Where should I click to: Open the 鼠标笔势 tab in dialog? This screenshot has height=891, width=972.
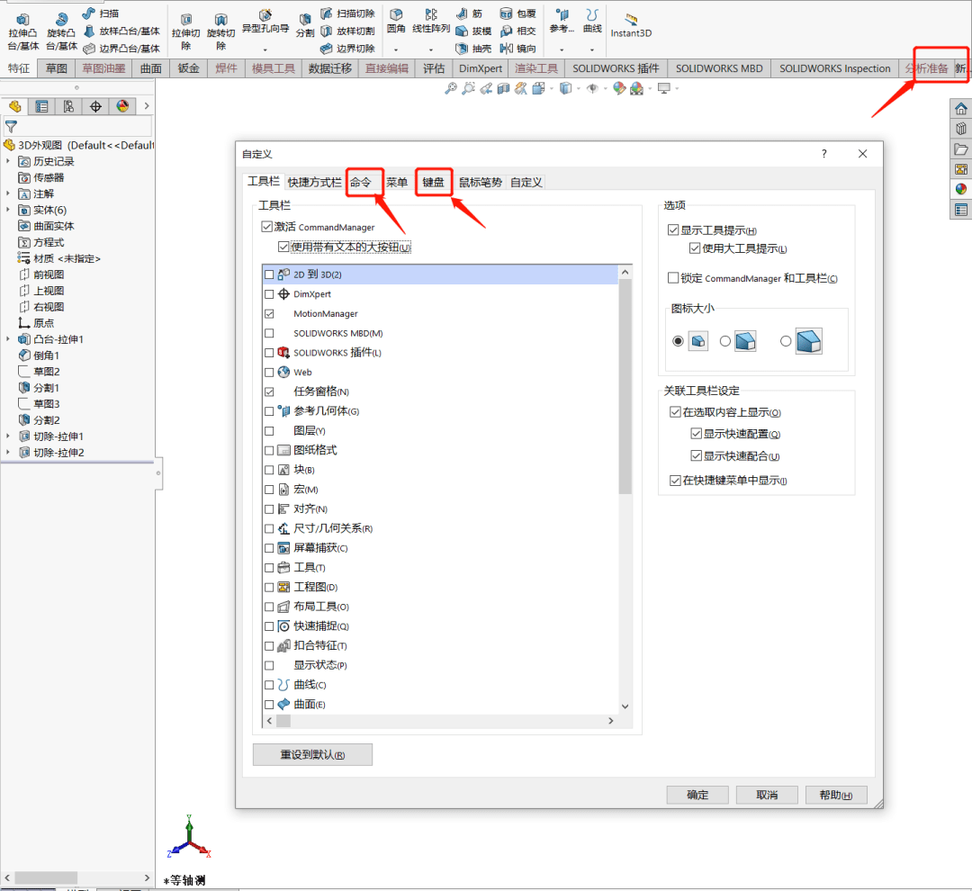point(481,183)
